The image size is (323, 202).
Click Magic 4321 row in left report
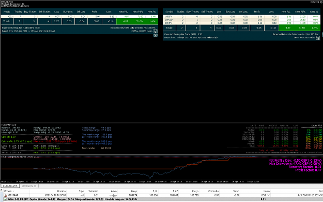79,17
